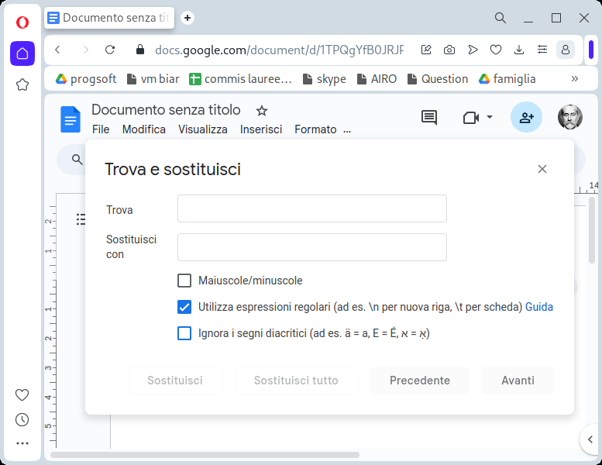Expand the bookmarks bar overflow chevron
This screenshot has width=602, height=465.
(x=574, y=78)
